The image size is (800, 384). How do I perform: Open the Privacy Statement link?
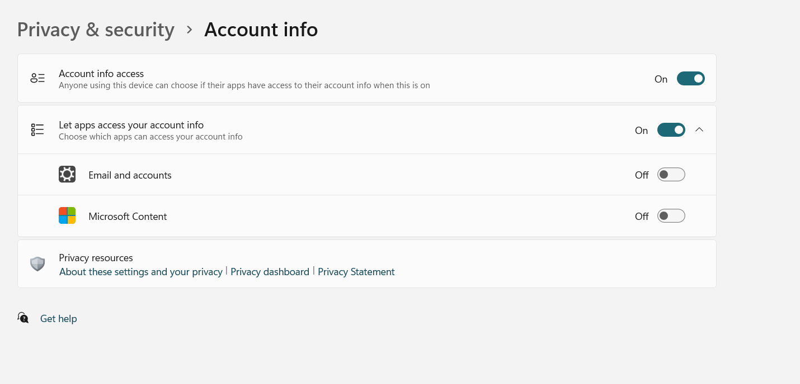pos(356,272)
